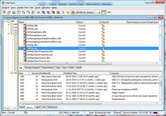This screenshot has width=166, height=116.
Task: Click the Non-Exclusive Lockers column header
Action: pyautogui.click(x=137, y=22)
